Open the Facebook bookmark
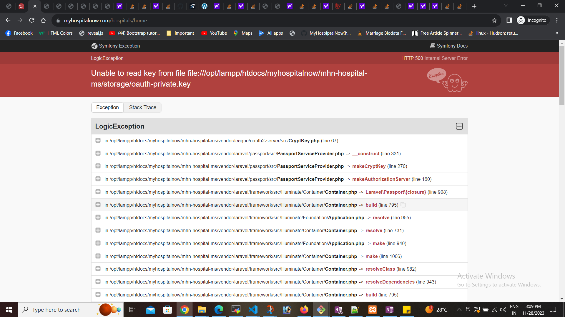 (19, 33)
